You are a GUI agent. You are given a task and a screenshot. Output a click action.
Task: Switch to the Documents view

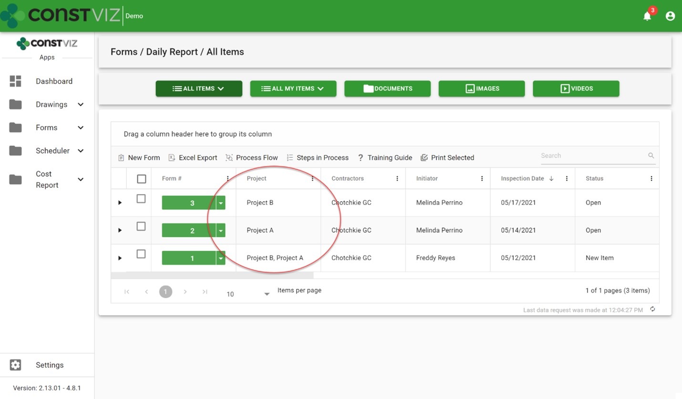(x=387, y=89)
